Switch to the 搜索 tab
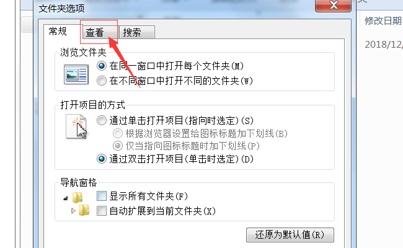The image size is (403, 248). (137, 32)
